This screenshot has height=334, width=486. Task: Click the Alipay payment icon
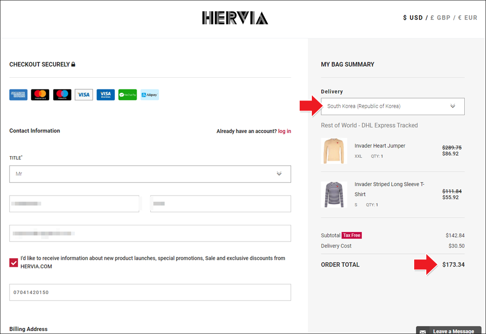click(x=150, y=94)
